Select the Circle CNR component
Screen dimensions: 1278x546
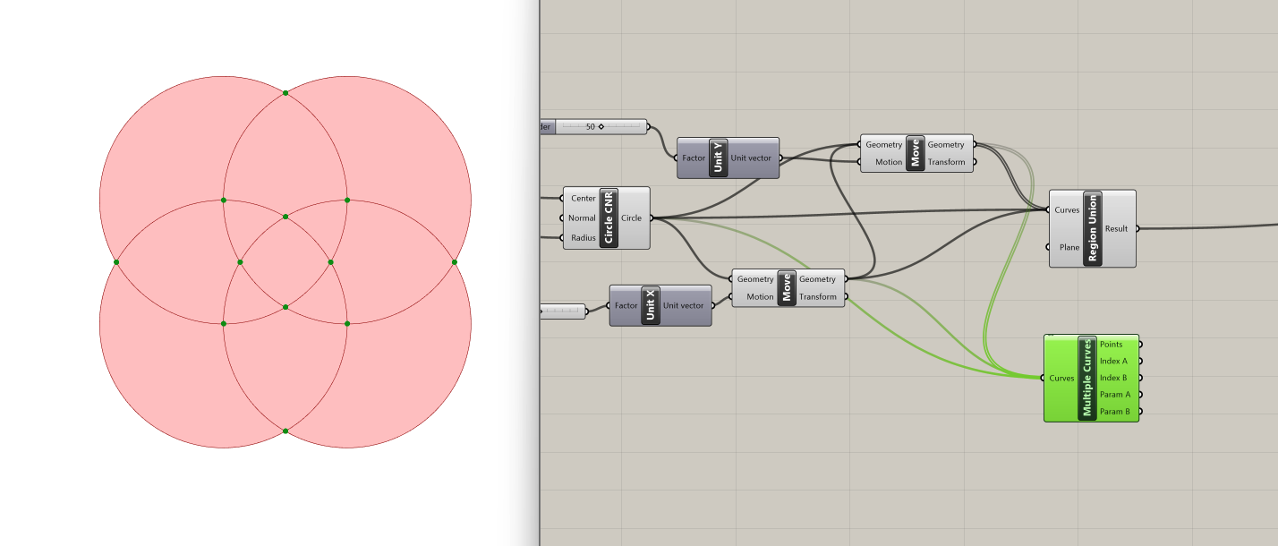609,218
